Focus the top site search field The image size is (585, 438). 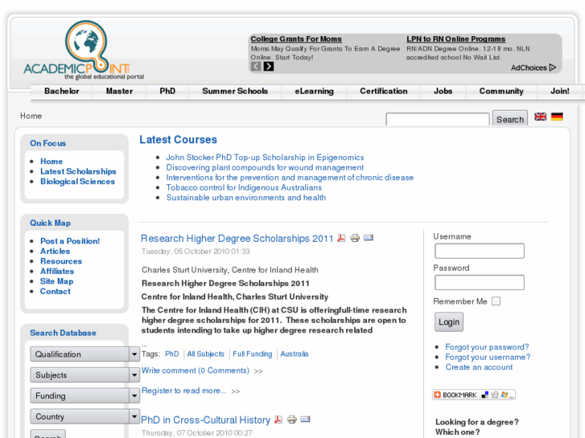[x=438, y=119]
